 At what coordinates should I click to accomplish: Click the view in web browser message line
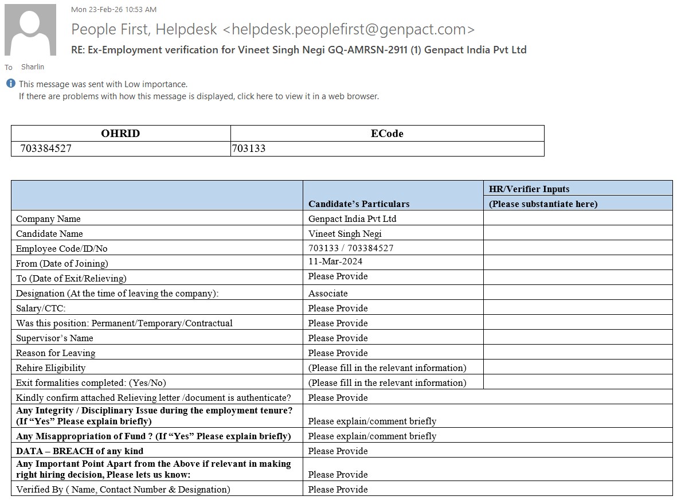pos(198,96)
